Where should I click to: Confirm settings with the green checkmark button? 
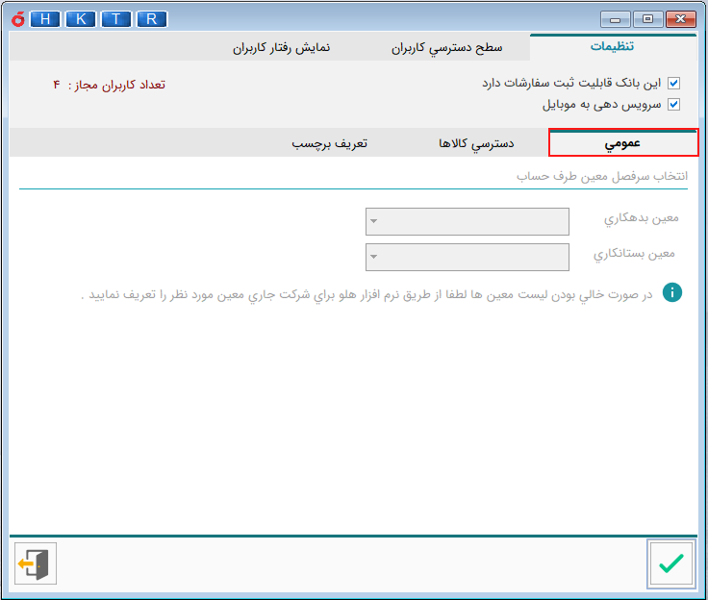click(670, 563)
